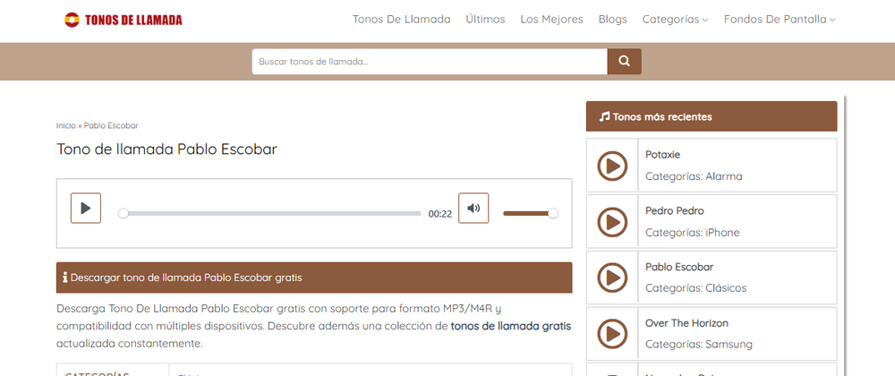Play Pedro Pedro ringtone preview
This screenshot has width=895, height=376.
pos(612,222)
